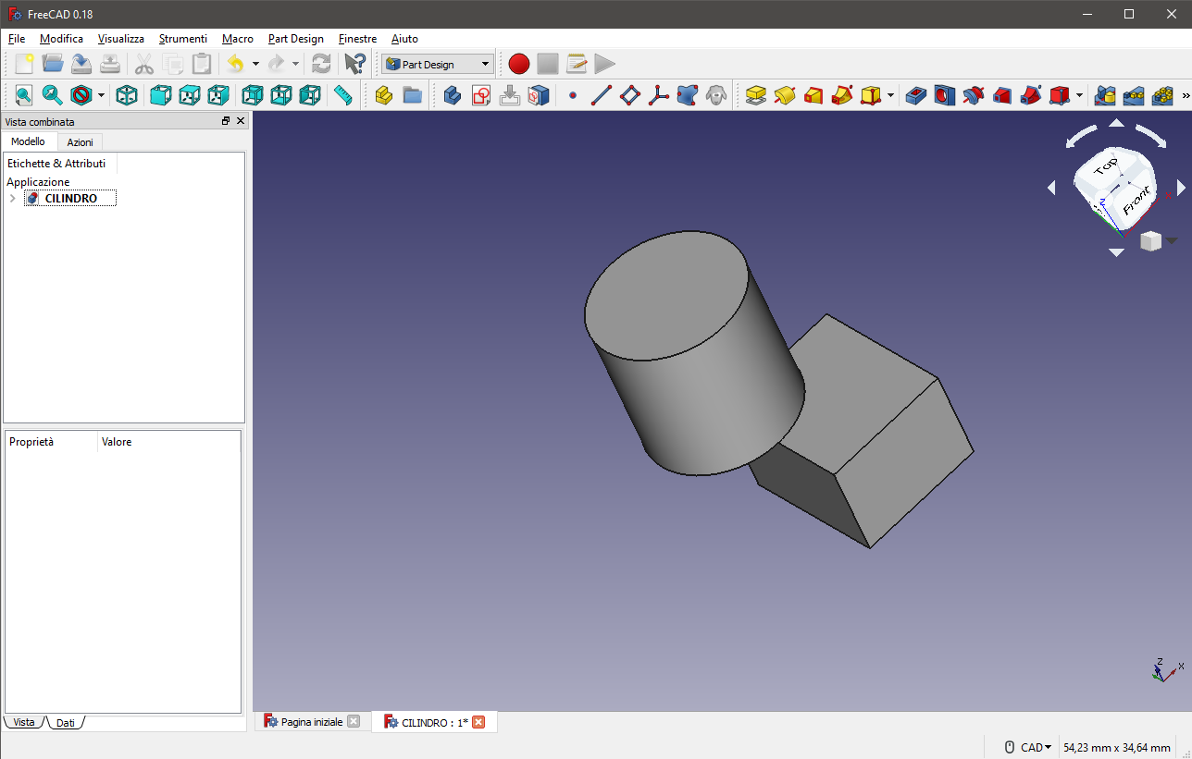Create a datum plane

630,95
